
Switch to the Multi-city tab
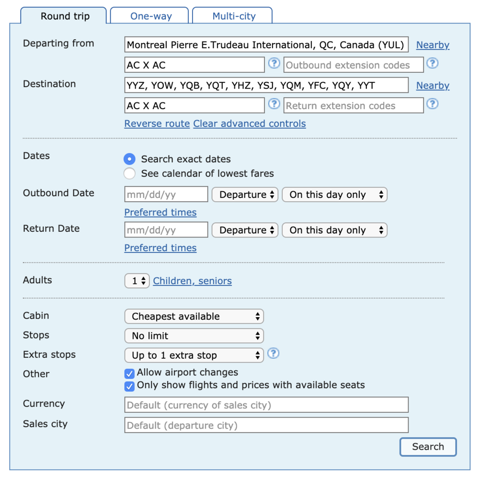[234, 16]
